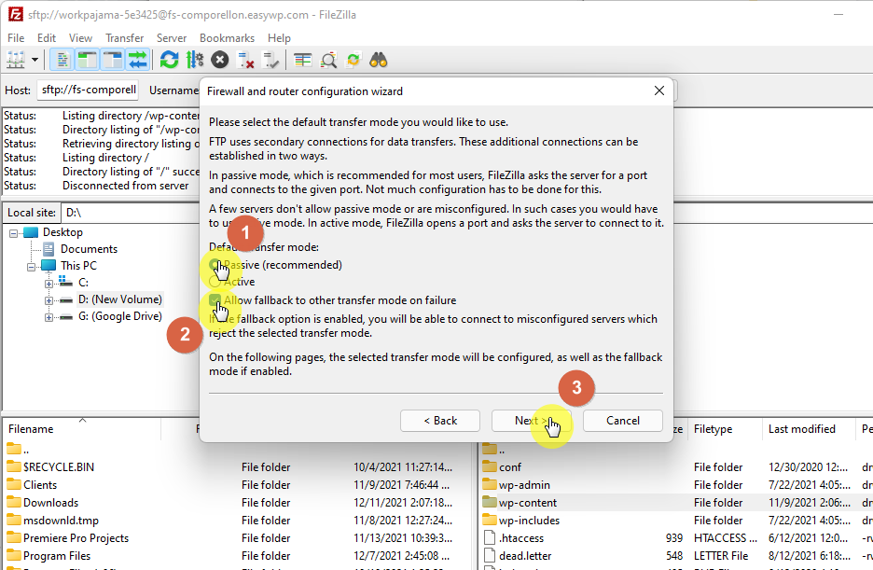The image size is (873, 570).
Task: Toggle local directory tree display icon
Action: click(88, 60)
